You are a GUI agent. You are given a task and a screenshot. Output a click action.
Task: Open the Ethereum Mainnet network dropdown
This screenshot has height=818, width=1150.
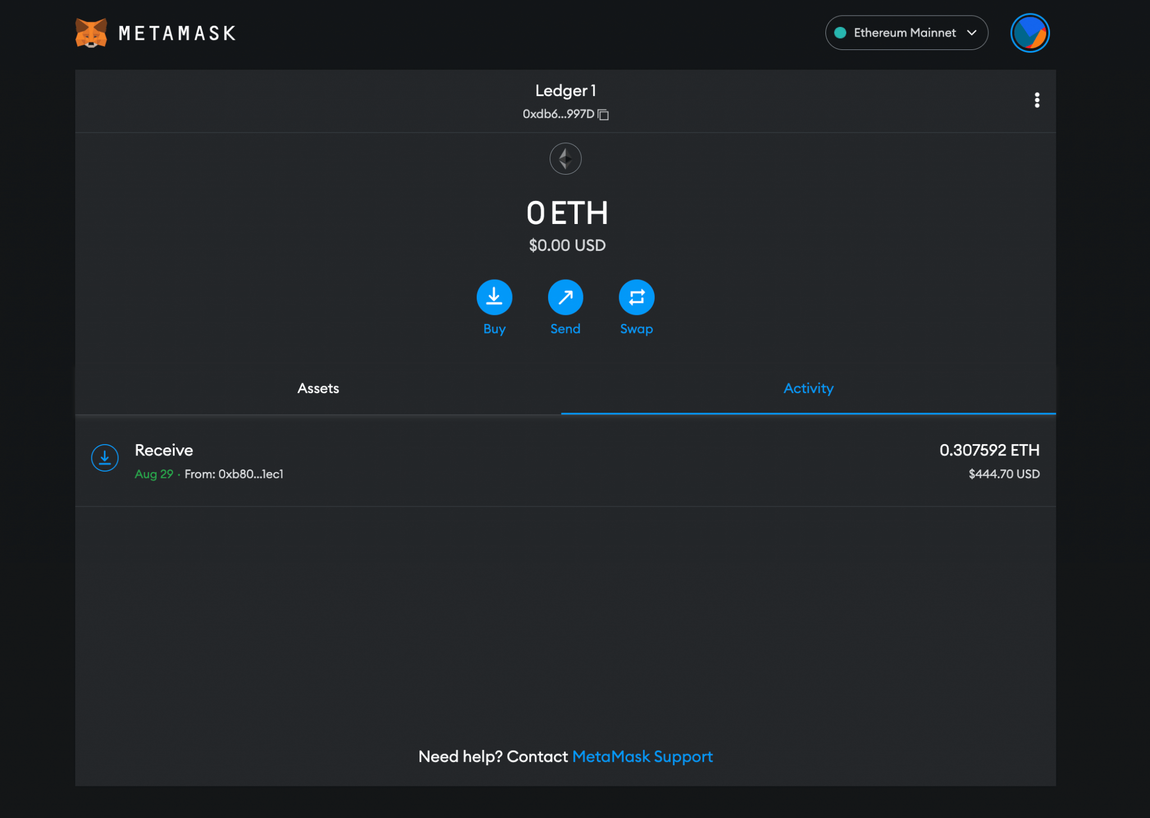(906, 33)
